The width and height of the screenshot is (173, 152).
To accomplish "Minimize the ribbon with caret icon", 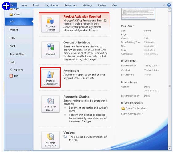I will pos(164,5).
